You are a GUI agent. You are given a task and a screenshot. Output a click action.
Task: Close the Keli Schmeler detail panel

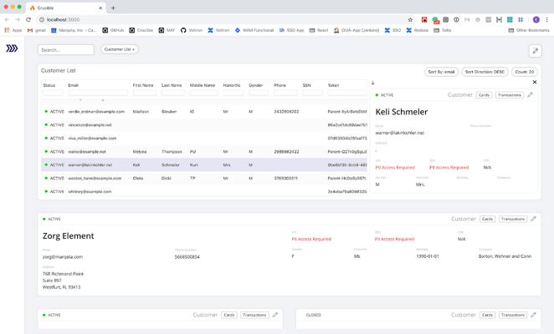pos(535,83)
